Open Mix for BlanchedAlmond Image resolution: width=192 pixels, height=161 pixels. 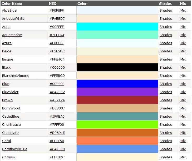click(x=183, y=76)
